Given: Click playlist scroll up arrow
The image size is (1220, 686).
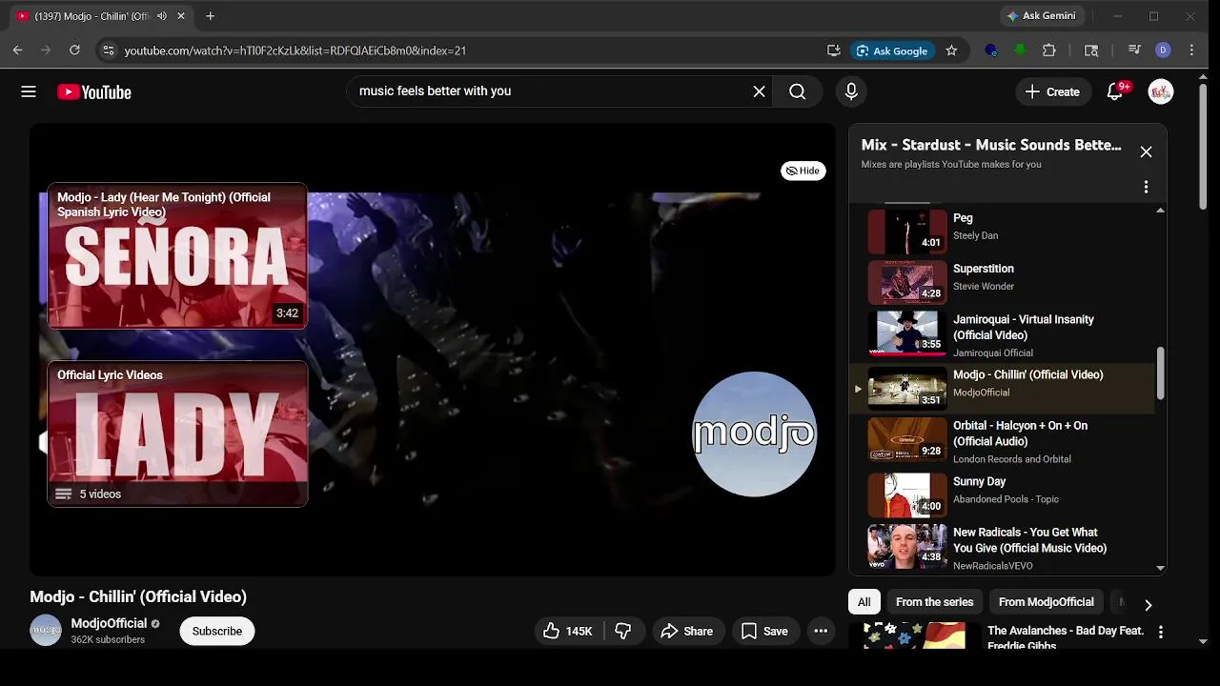Looking at the screenshot, I should (x=1160, y=210).
